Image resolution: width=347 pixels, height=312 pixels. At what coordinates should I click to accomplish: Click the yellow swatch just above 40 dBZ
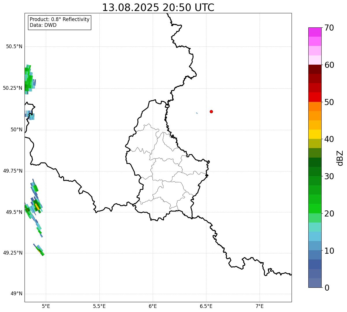(x=315, y=134)
